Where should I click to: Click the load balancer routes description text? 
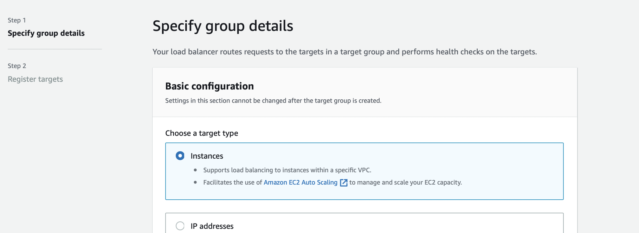pos(344,52)
